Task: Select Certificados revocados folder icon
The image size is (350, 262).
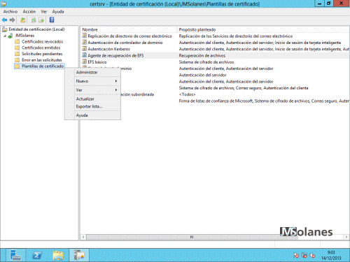Action: pos(17,42)
